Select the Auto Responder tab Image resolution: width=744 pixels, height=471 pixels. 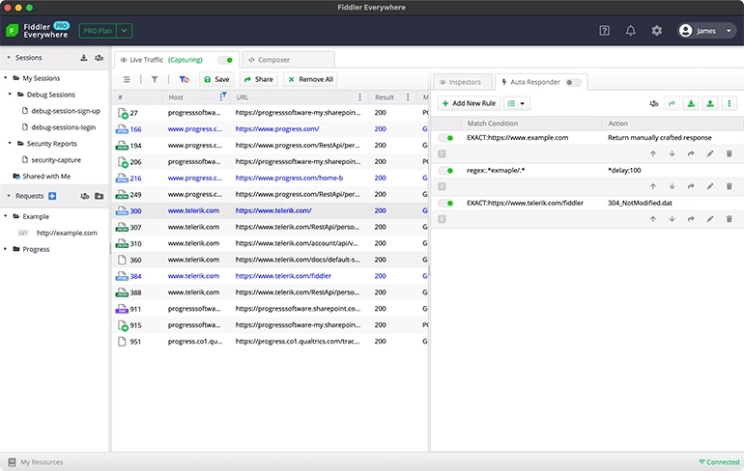(x=541, y=82)
